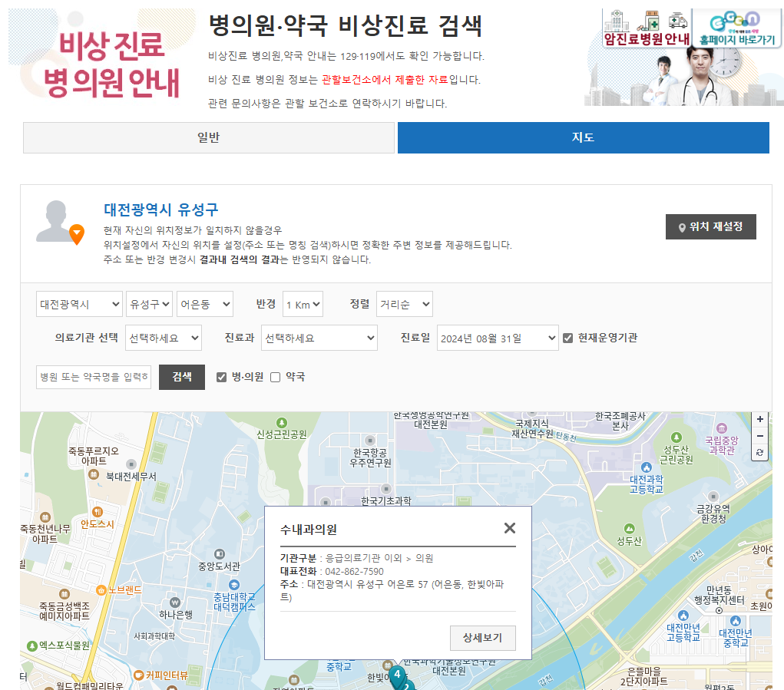Viewport: 784px width, 690px height.
Task: Click the 노브랜드 store icon
Action: [x=101, y=590]
